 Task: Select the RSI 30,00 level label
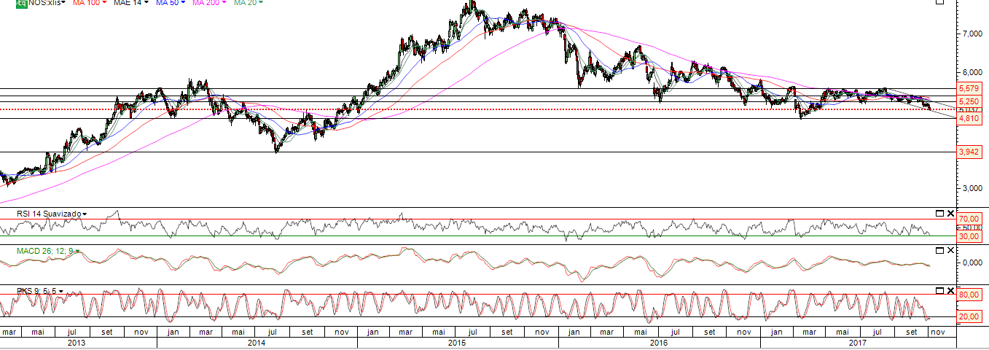click(x=969, y=236)
